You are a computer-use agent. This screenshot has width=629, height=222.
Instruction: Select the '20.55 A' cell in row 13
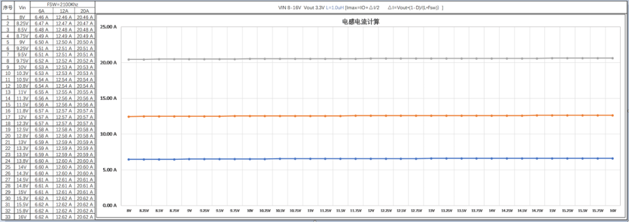[x=84, y=92]
